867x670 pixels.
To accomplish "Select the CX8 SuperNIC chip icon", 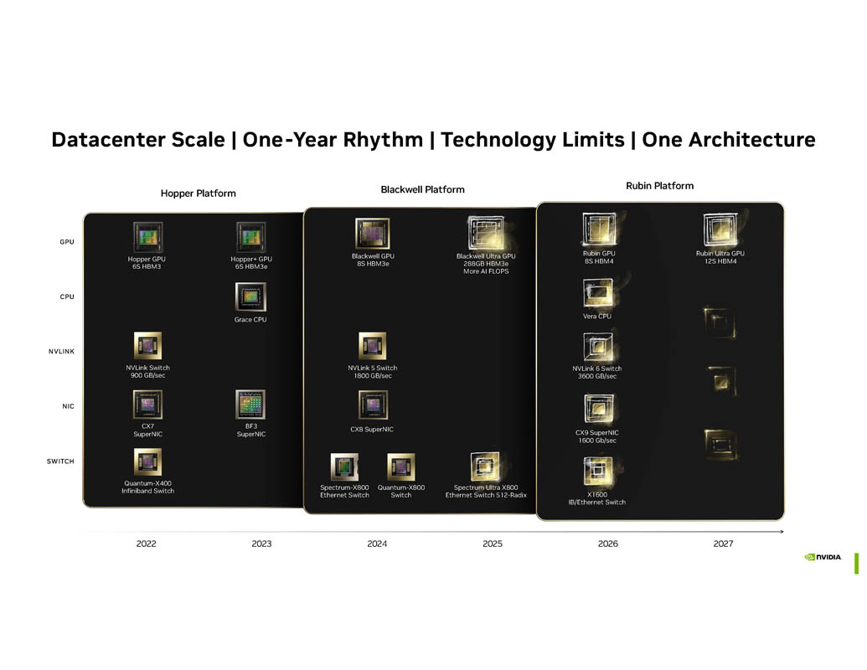I will click(x=373, y=405).
